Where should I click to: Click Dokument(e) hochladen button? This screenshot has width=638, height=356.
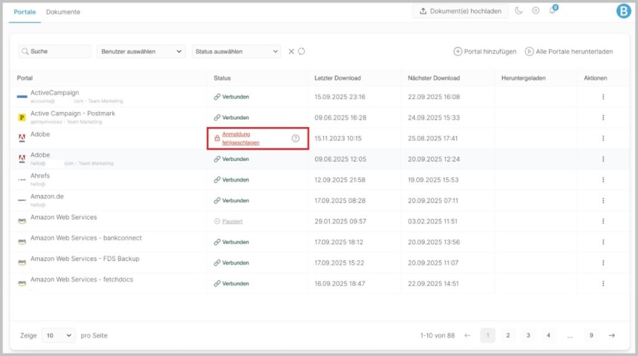460,11
